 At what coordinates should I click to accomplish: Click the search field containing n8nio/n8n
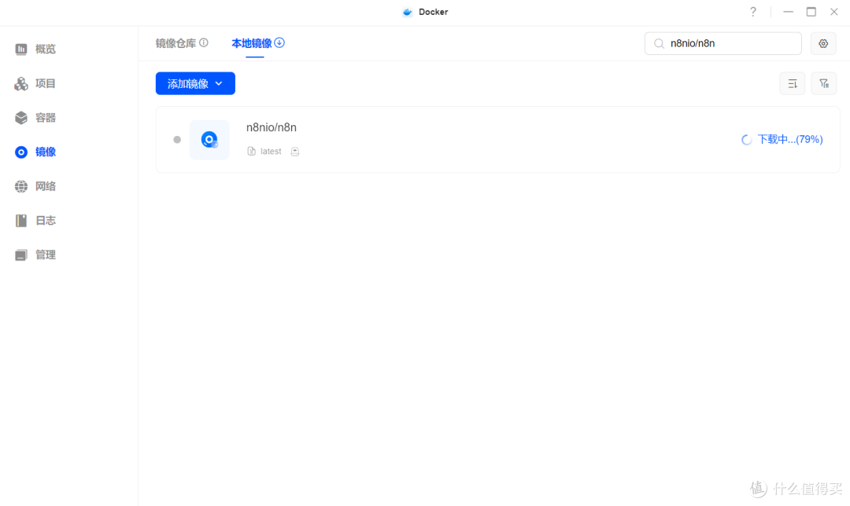pos(723,43)
